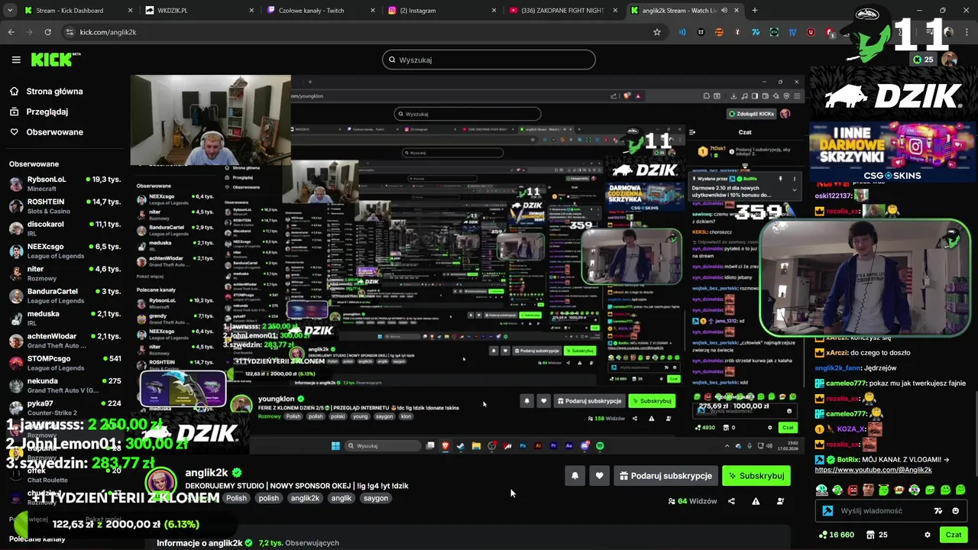View site information in the address bar

click(x=70, y=32)
